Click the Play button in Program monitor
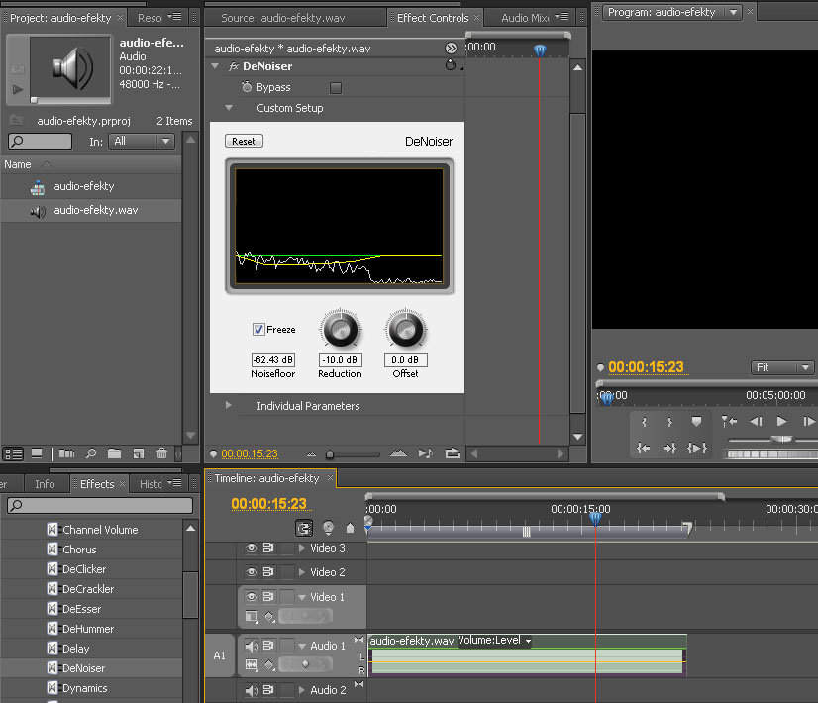 click(781, 421)
